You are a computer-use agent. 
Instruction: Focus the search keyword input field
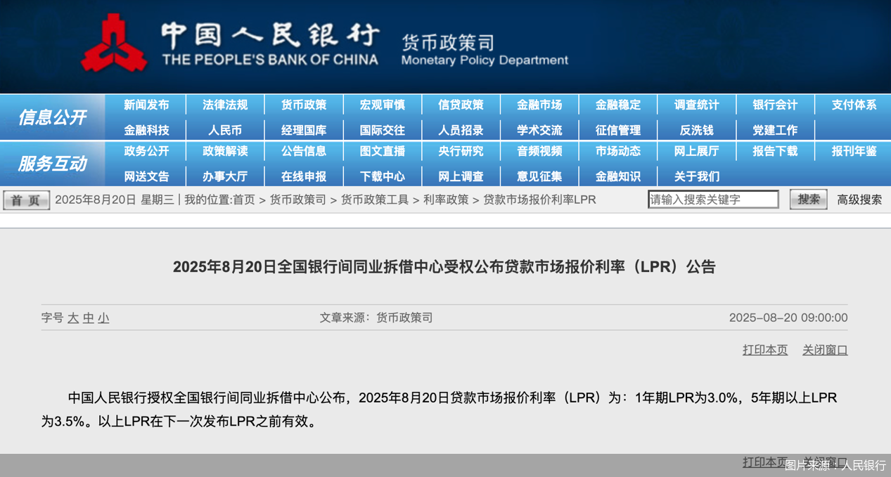click(x=713, y=200)
